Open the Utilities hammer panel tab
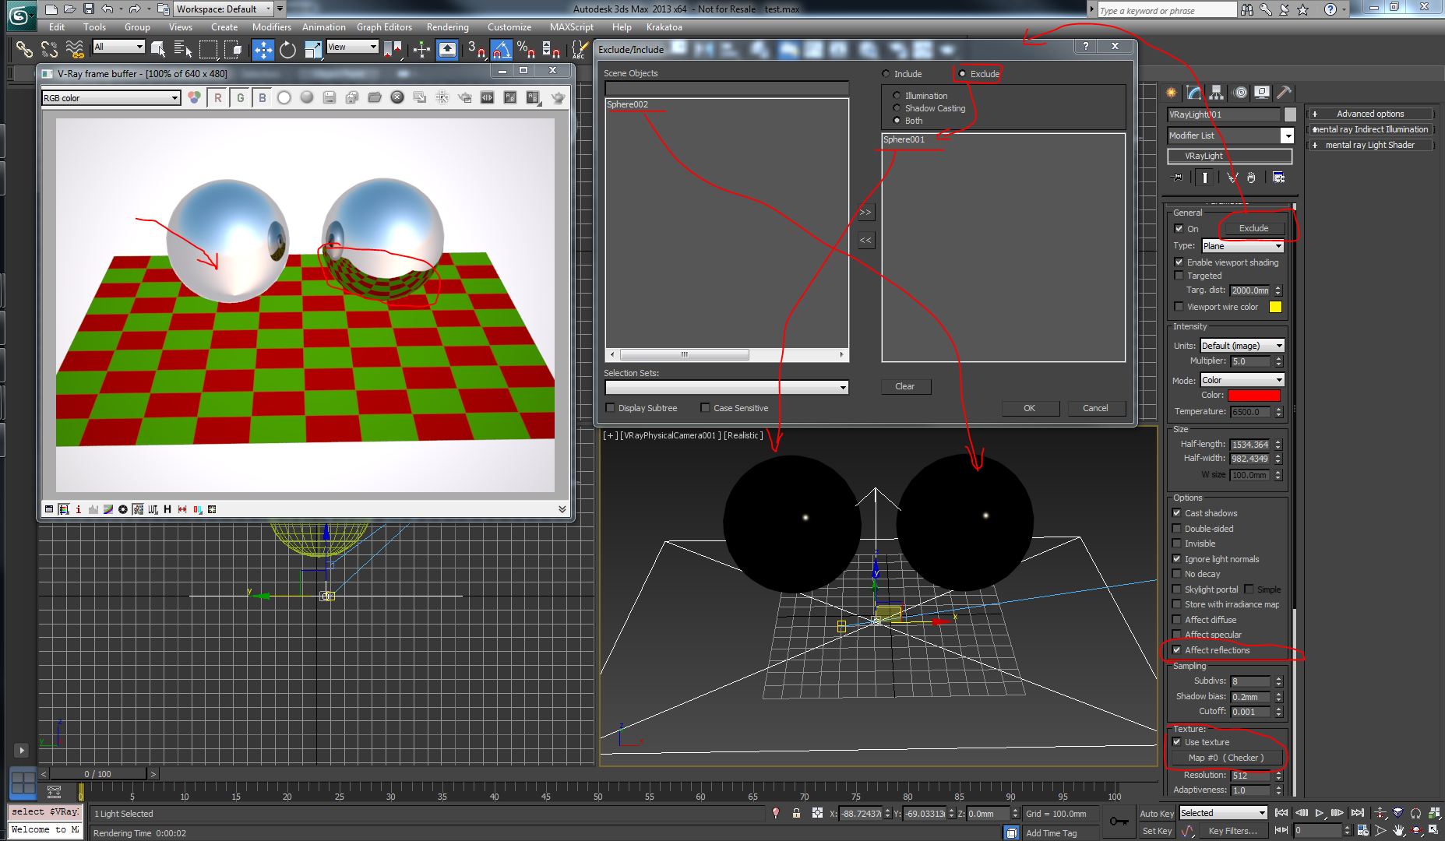The width and height of the screenshot is (1445, 841). 1284,93
